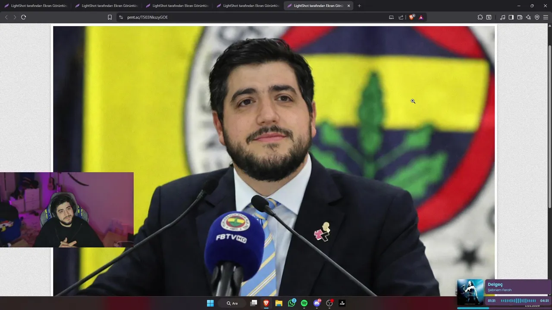Viewport: 552px width, 310px height.
Task: Open the taskbar Ara search box
Action: pos(232,303)
